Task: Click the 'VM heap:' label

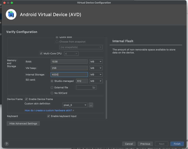Action: pos(31,68)
